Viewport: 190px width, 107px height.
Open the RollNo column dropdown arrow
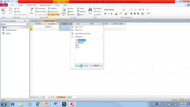tap(45, 24)
